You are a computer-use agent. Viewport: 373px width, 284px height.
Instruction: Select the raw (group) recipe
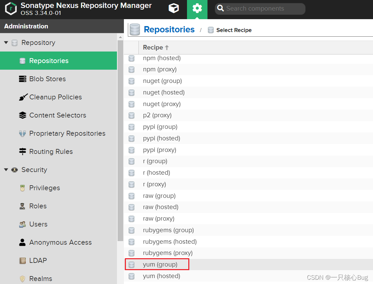[x=248, y=196]
